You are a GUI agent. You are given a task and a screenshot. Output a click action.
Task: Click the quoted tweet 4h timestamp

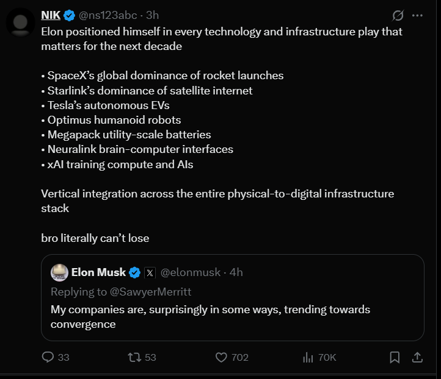click(x=236, y=272)
